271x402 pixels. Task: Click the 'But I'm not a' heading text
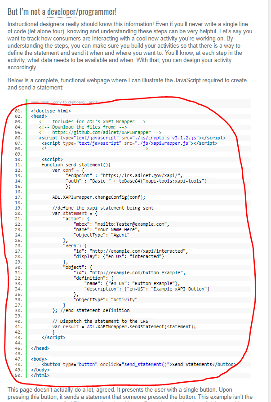[27, 12]
